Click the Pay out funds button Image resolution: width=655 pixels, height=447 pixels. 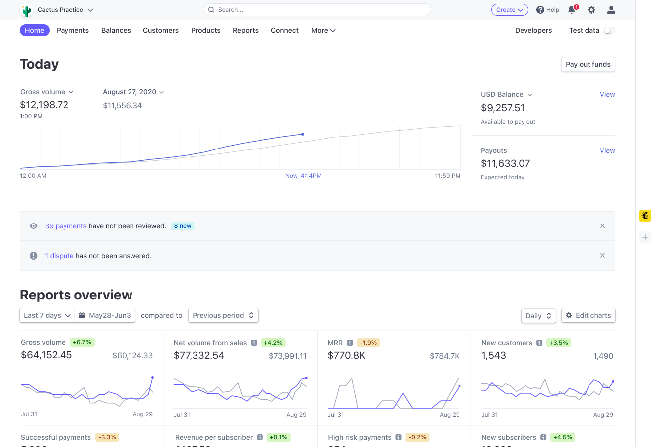588,64
